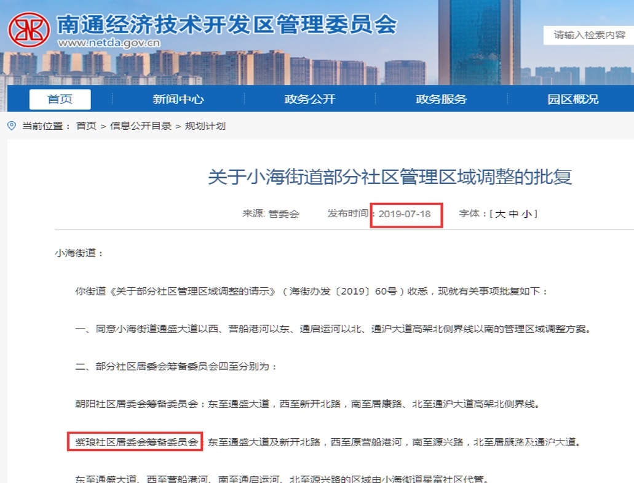Screen dimensions: 634x483
Task: Go to 新闻中心 in the navigation bar
Action: tap(178, 99)
